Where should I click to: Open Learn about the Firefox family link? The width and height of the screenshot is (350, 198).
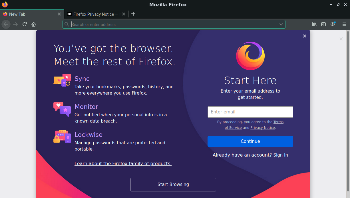pyautogui.click(x=123, y=163)
